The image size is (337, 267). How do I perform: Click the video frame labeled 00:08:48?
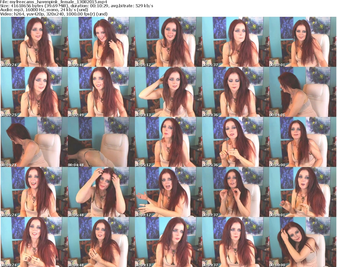[x=101, y=242]
